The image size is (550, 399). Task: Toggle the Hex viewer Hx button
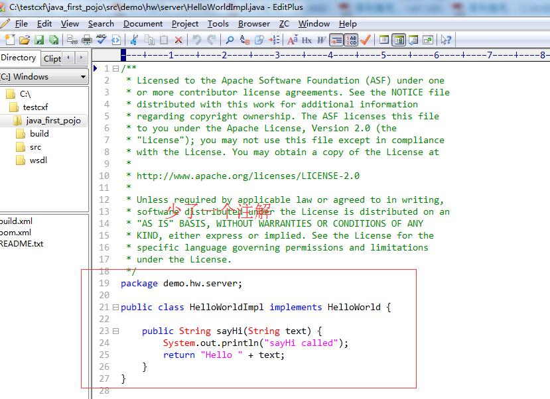point(307,40)
